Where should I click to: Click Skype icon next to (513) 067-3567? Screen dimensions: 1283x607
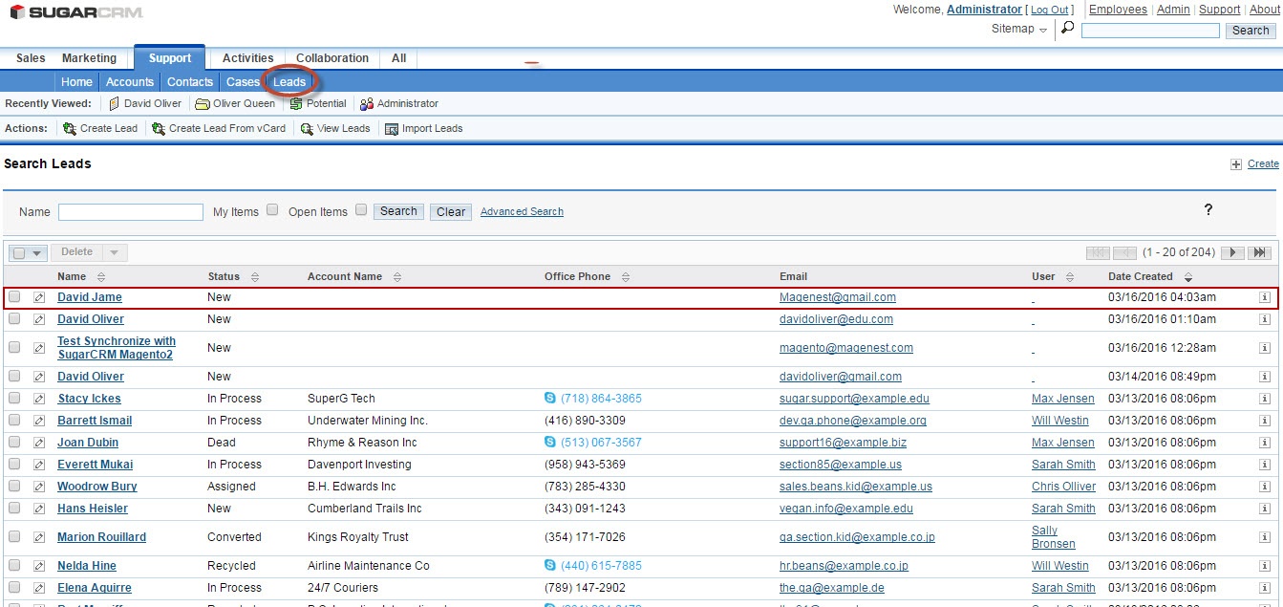550,442
